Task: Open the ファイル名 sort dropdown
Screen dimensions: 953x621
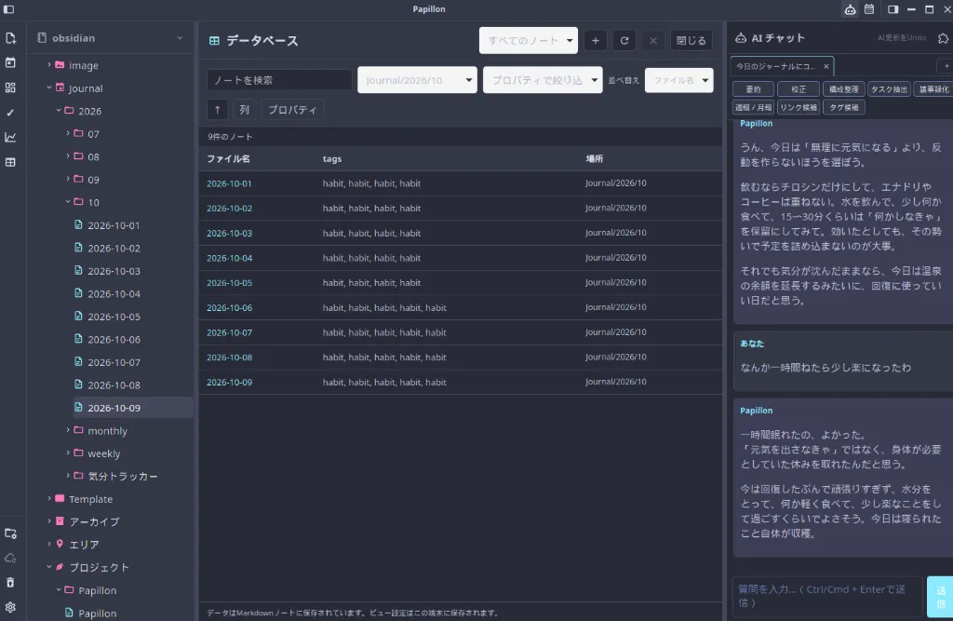Action: point(678,80)
